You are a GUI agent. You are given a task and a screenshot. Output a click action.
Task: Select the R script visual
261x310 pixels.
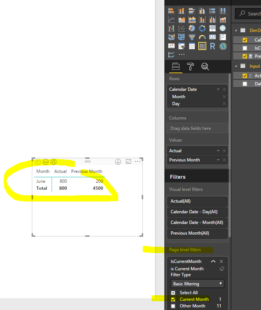[213, 46]
